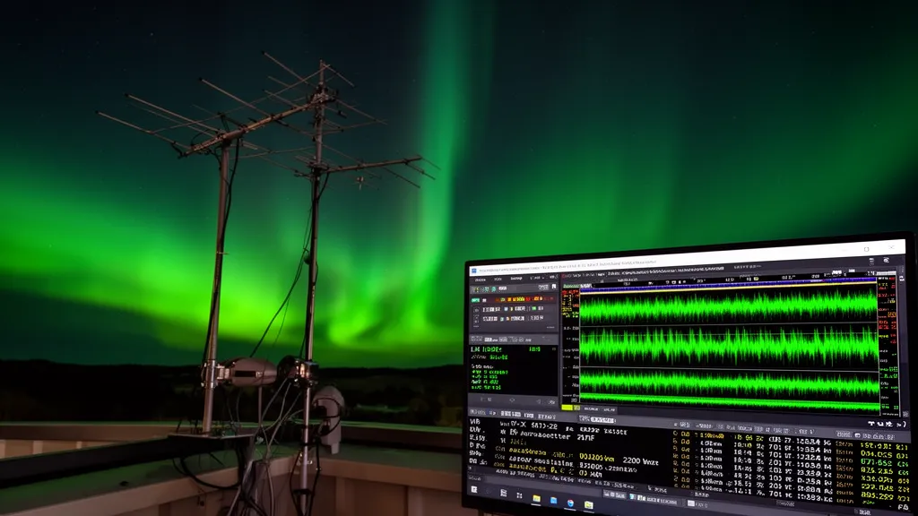Image resolution: width=918 pixels, height=516 pixels.
Task: Launch the Chrome browser from the taskbar
Action: pos(571,503)
